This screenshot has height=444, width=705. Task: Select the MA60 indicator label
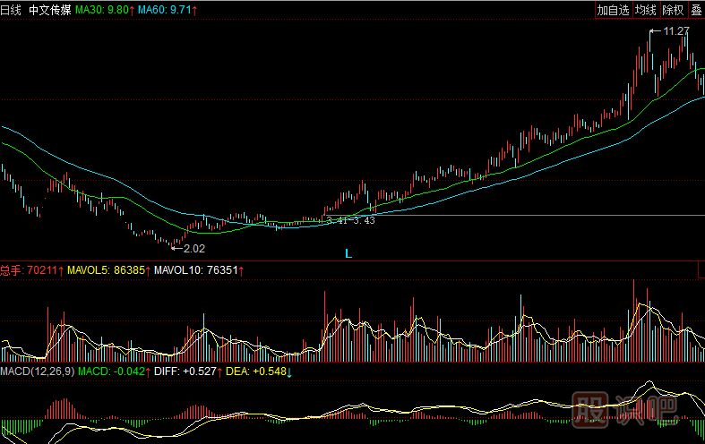click(170, 10)
